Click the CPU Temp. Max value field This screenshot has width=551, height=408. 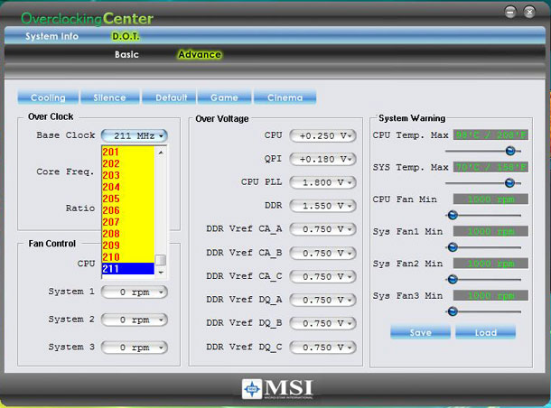pyautogui.click(x=490, y=134)
